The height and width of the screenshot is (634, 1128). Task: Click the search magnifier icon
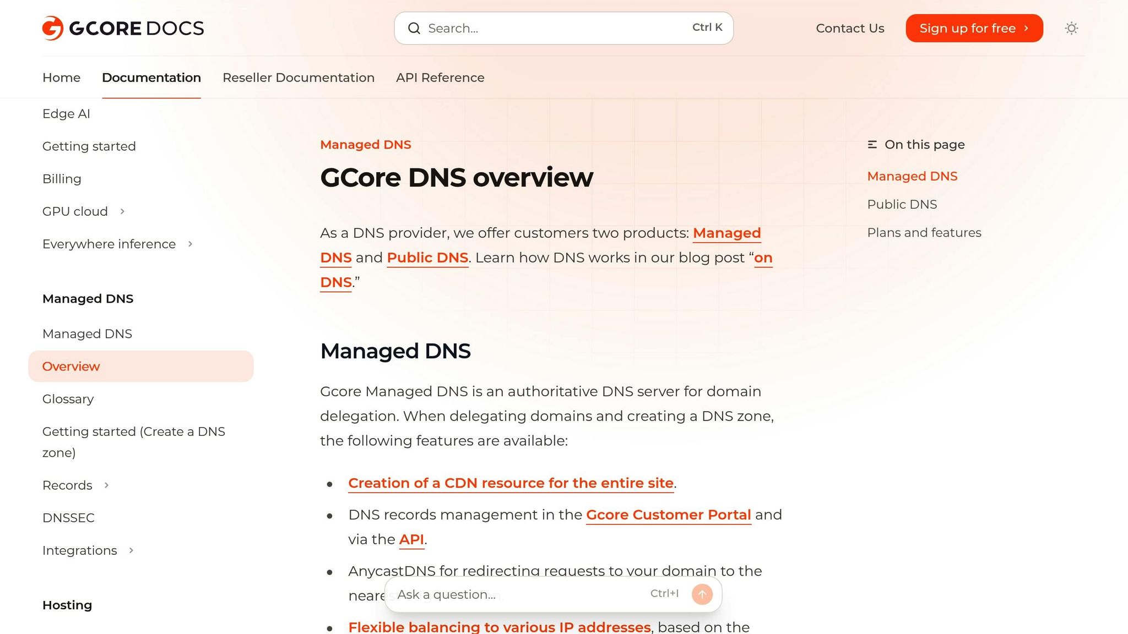[x=414, y=28]
